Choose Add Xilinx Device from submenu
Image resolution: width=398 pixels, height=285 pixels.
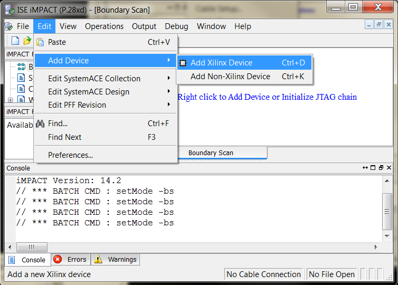pos(221,63)
